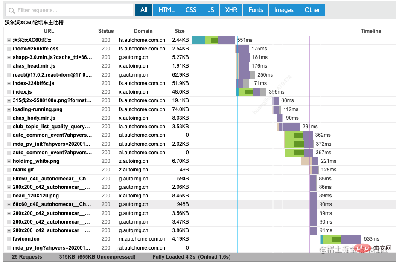
Task: Click the 533ms favicon.ico timeline bar
Action: [341, 239]
